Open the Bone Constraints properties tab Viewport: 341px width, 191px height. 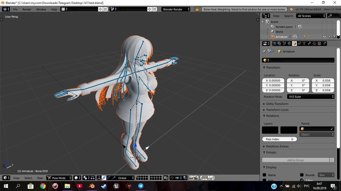click(314, 44)
